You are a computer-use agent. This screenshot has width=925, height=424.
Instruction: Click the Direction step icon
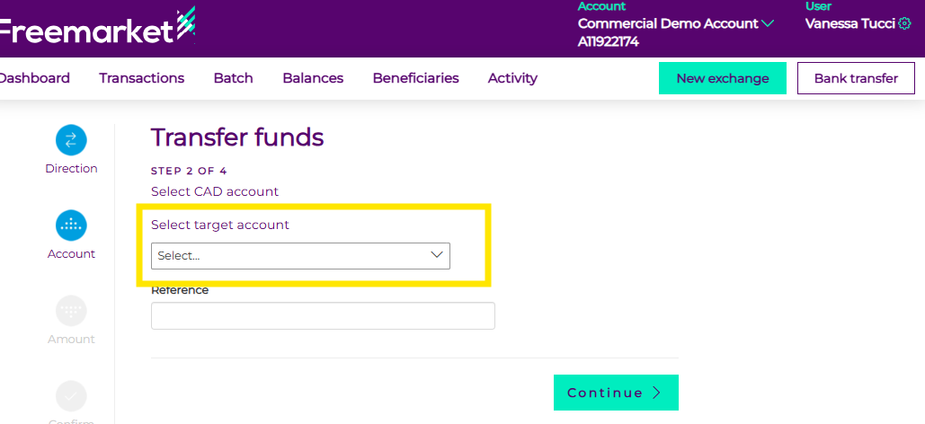click(x=71, y=139)
